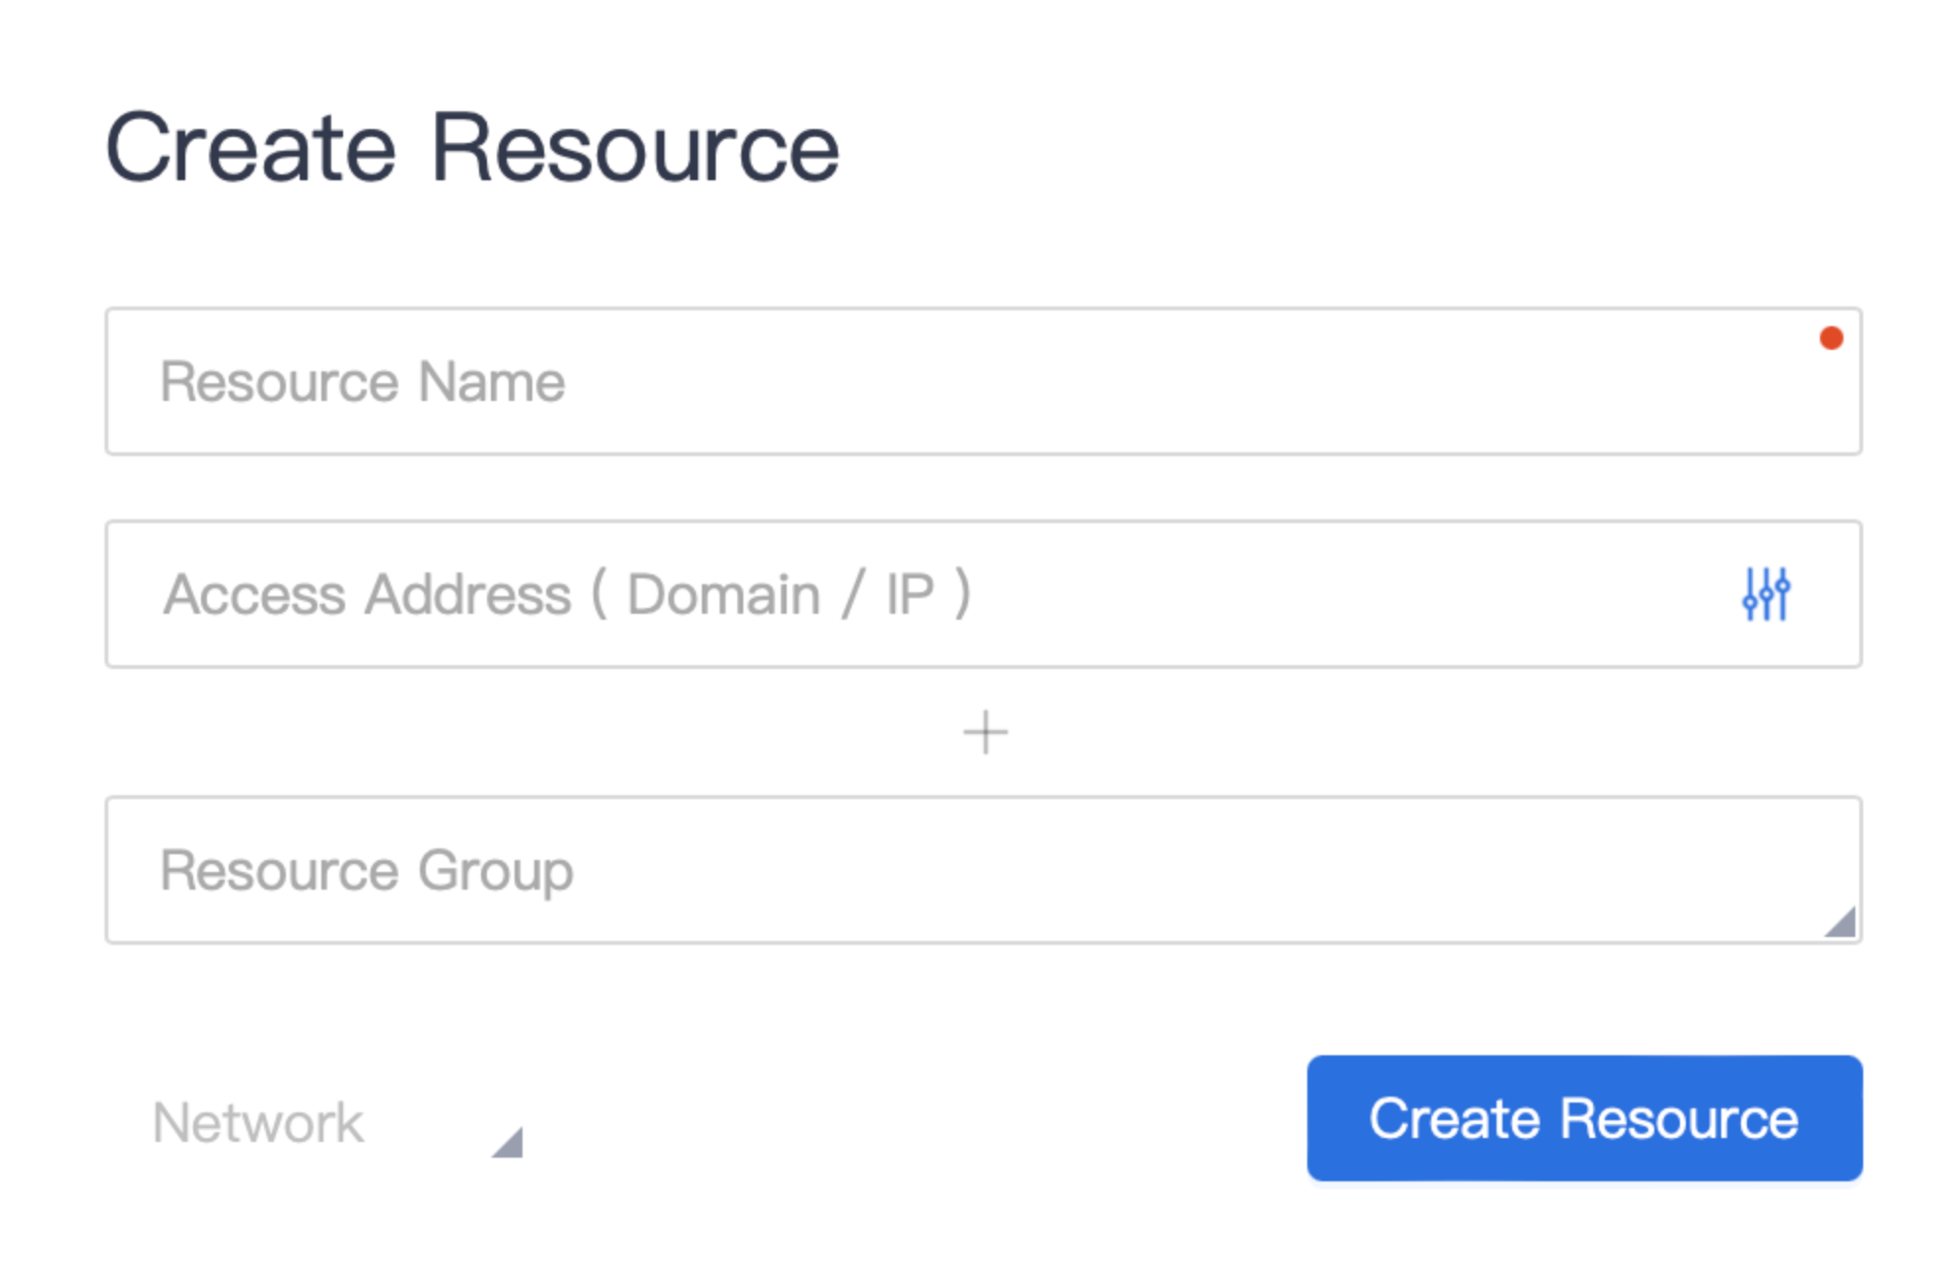Click the plus icon to add address
The height and width of the screenshot is (1271, 1950).
[x=985, y=733]
